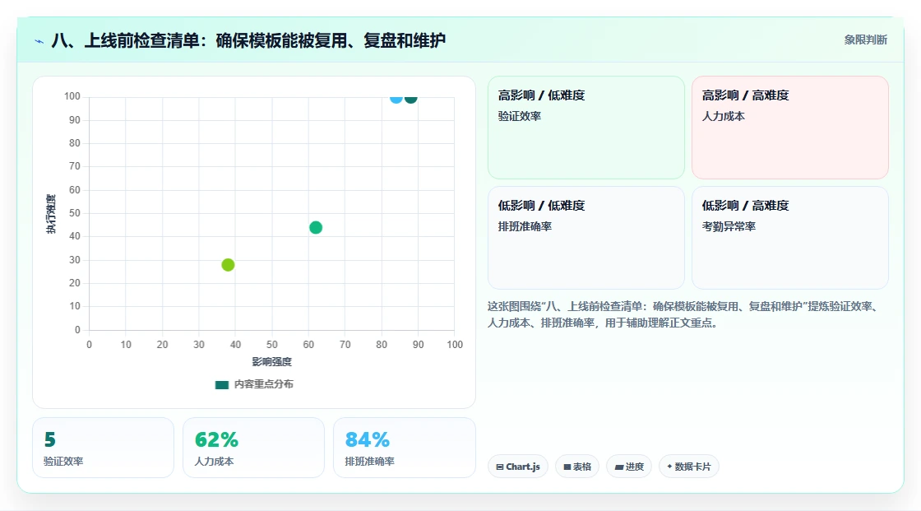Click the 进度 tag
The width and height of the screenshot is (921, 511).
[629, 467]
